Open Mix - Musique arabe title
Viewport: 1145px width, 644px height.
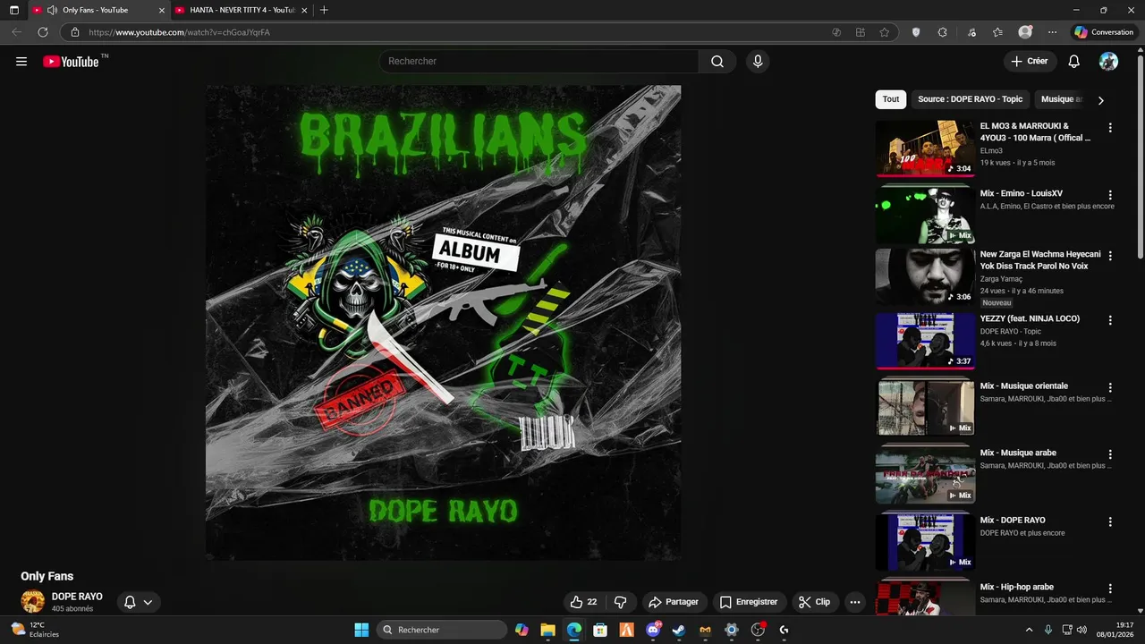[1018, 453]
